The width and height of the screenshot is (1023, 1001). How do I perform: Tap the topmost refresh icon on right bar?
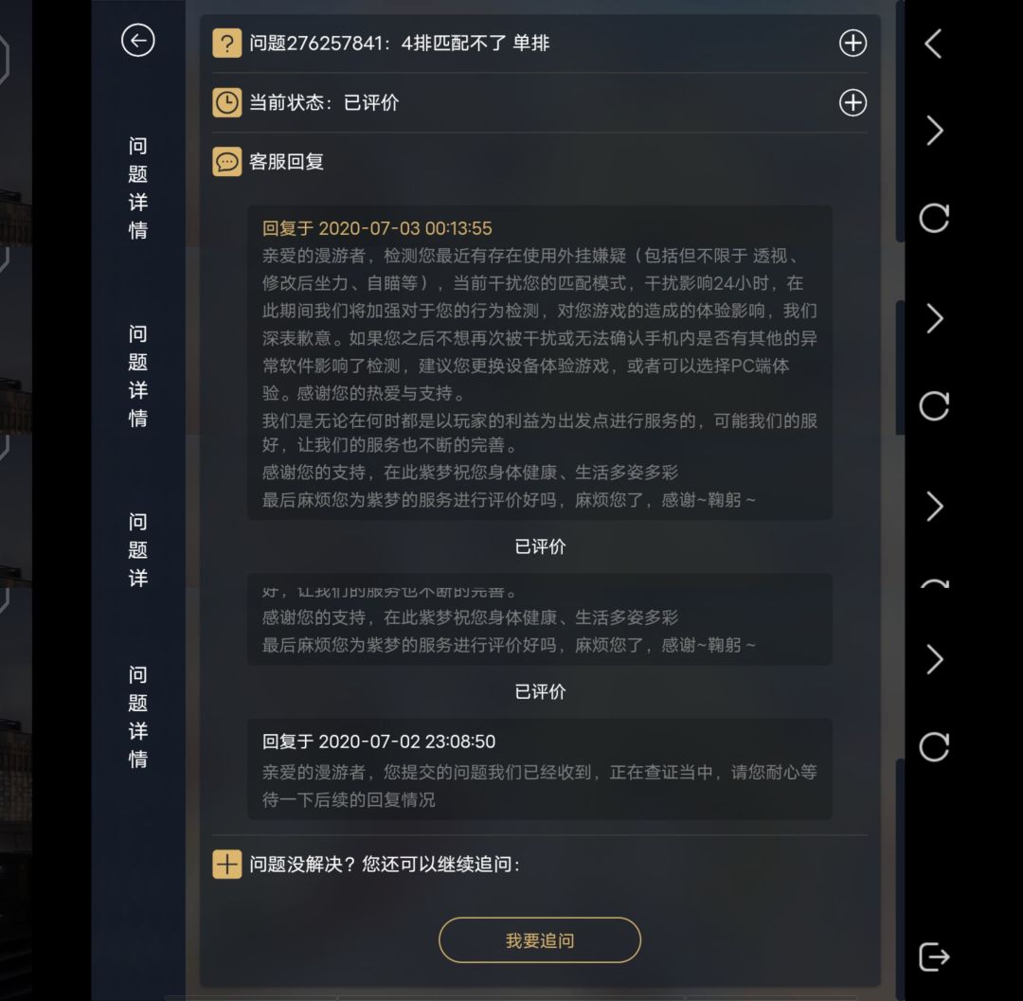(x=934, y=218)
